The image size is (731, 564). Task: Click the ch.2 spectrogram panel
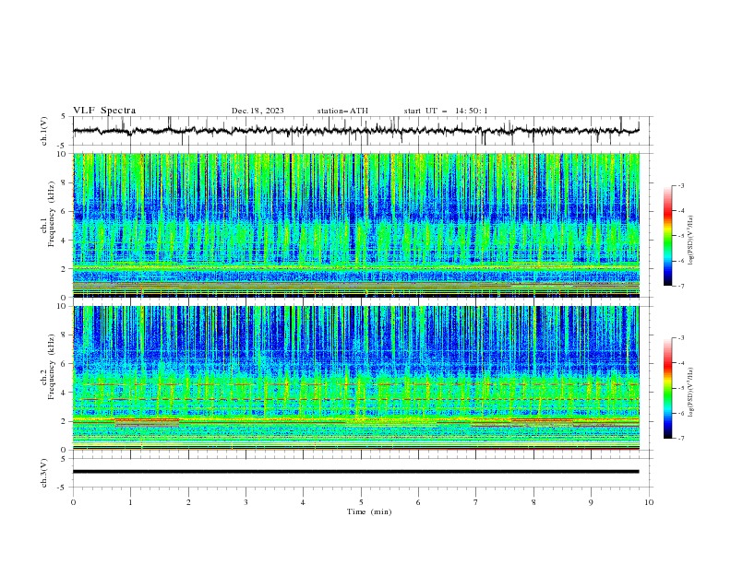[356, 378]
